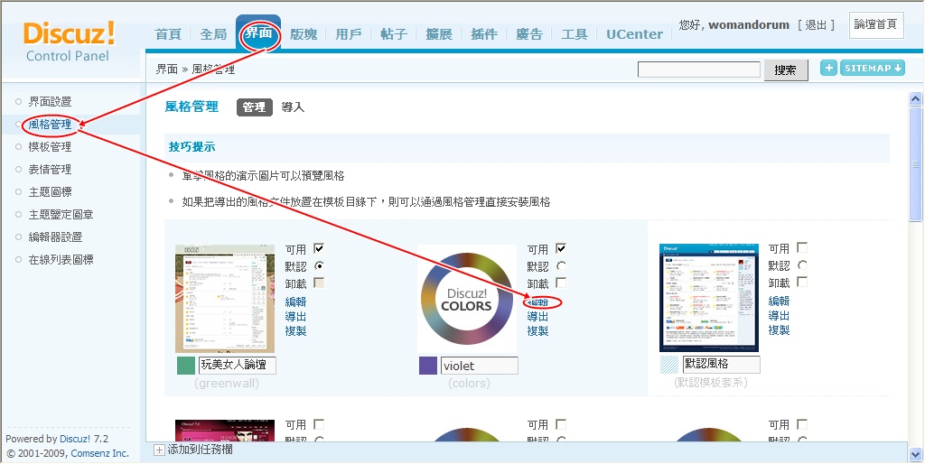Select 表情管理 in the sidebar
The image size is (925, 464).
point(51,169)
